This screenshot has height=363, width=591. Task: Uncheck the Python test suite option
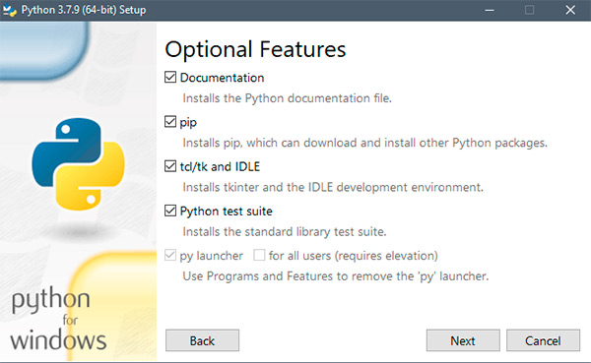pyautogui.click(x=170, y=211)
